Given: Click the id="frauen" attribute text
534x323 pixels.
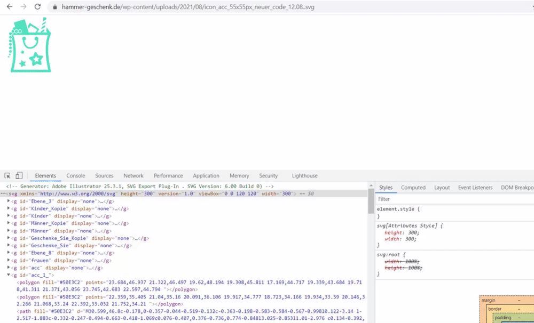Looking at the screenshot, I should pos(35,261).
